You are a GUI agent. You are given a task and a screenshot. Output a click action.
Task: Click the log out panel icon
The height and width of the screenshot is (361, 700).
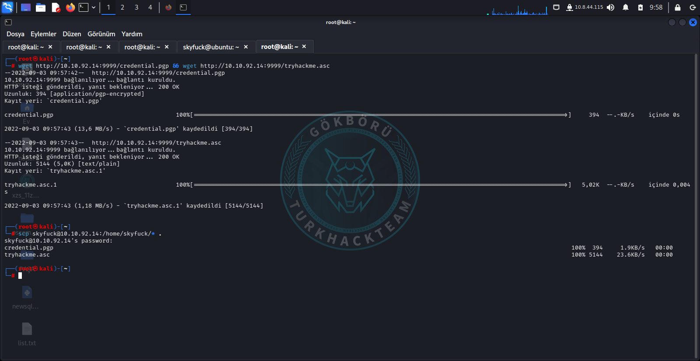693,7
